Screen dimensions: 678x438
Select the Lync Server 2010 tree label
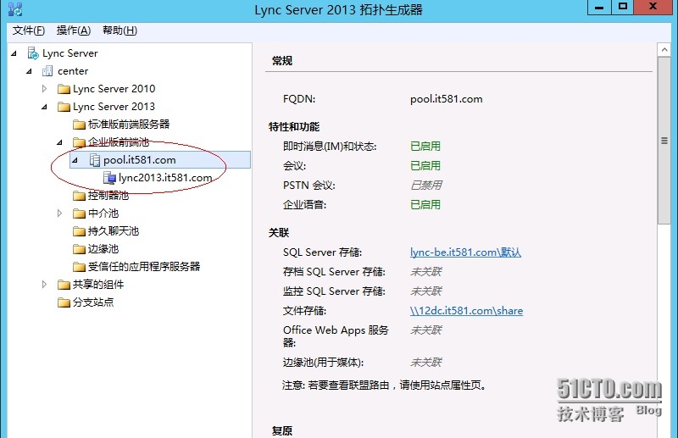(114, 89)
